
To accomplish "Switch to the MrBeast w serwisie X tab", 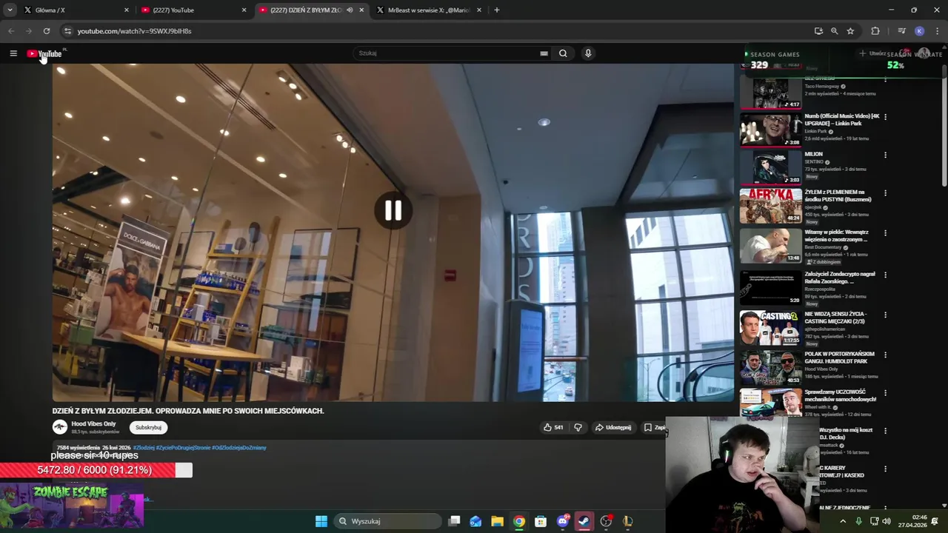I will 430,10.
